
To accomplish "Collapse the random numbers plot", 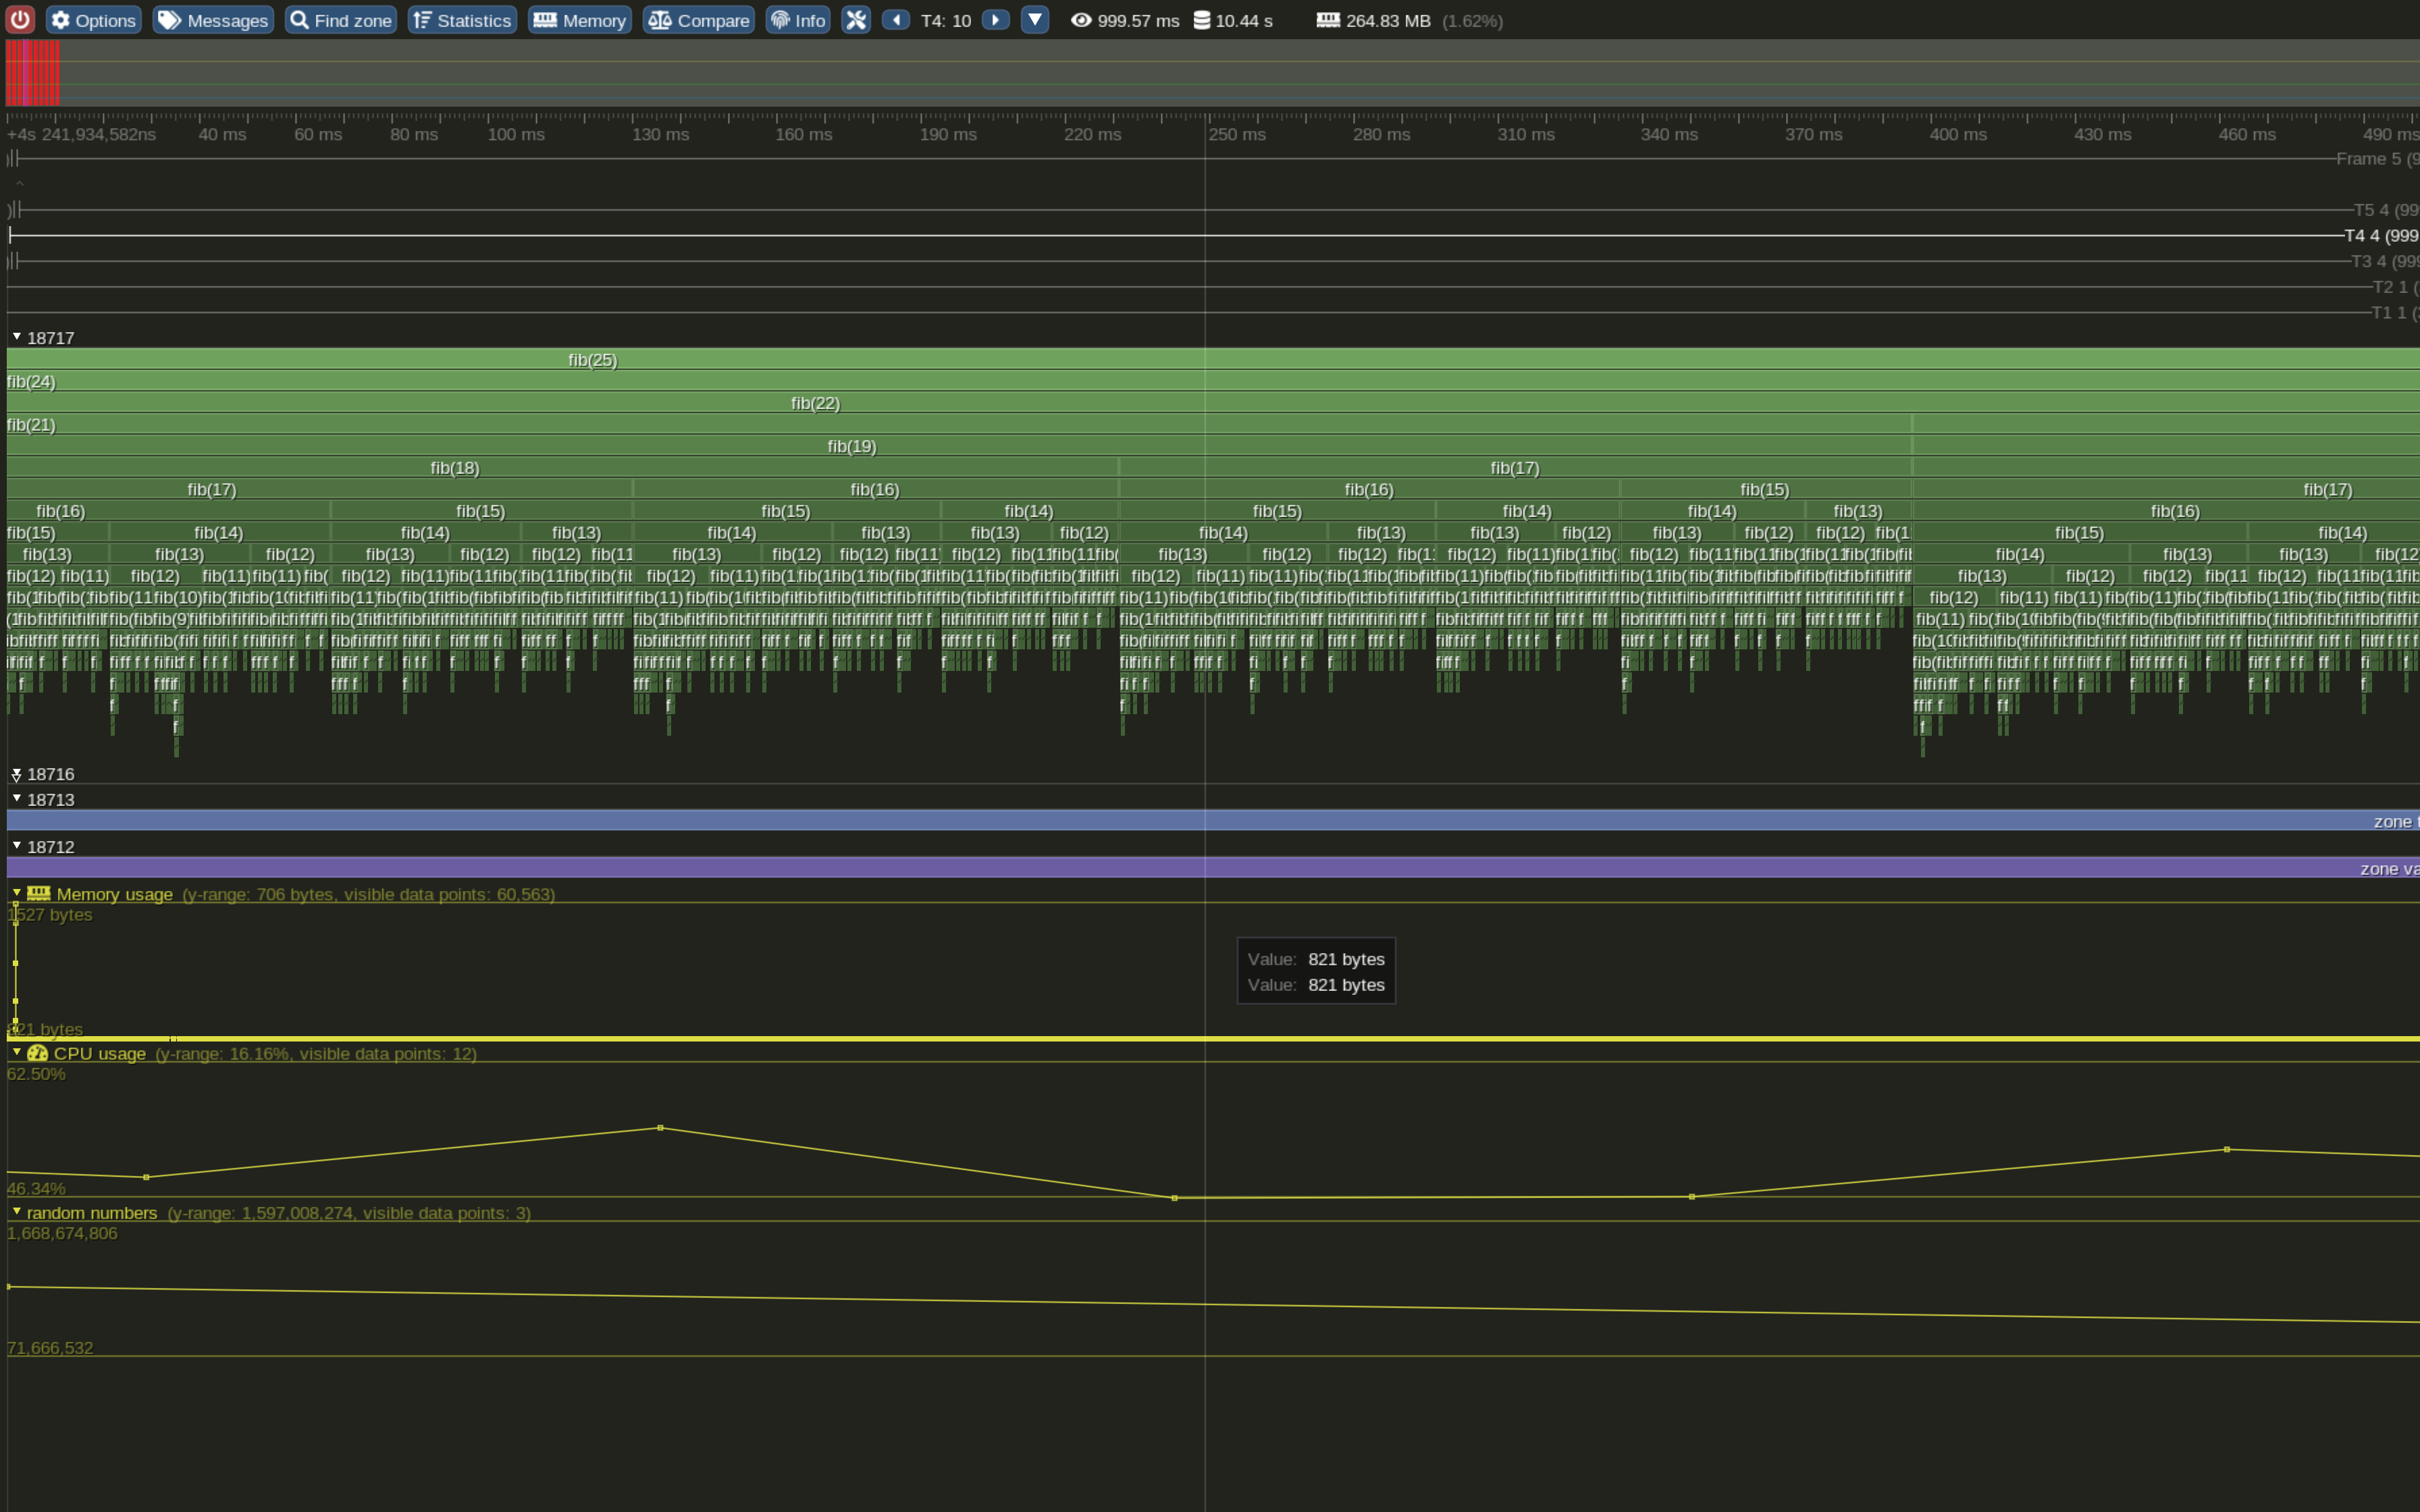I will pyautogui.click(x=17, y=1212).
